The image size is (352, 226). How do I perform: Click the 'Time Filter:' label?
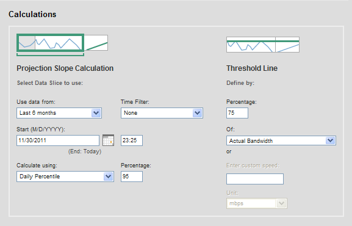click(135, 102)
